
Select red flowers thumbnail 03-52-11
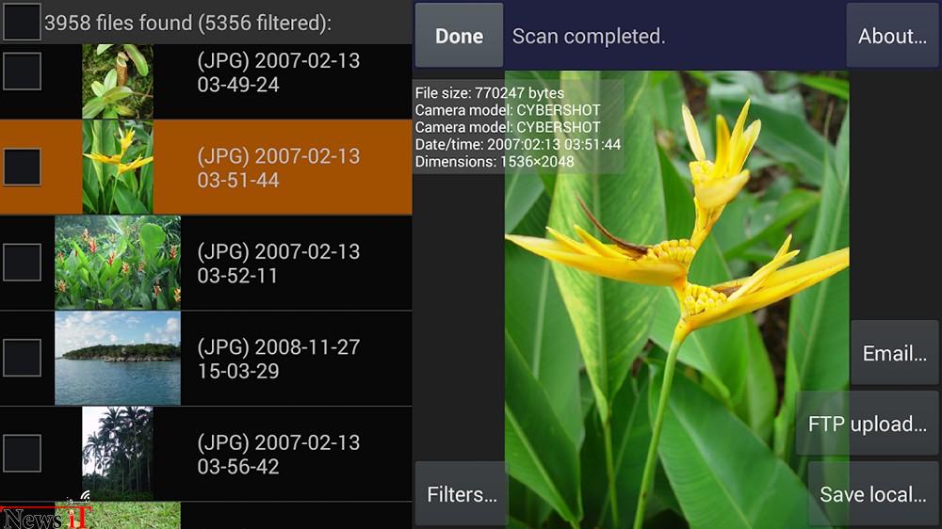[x=117, y=263]
